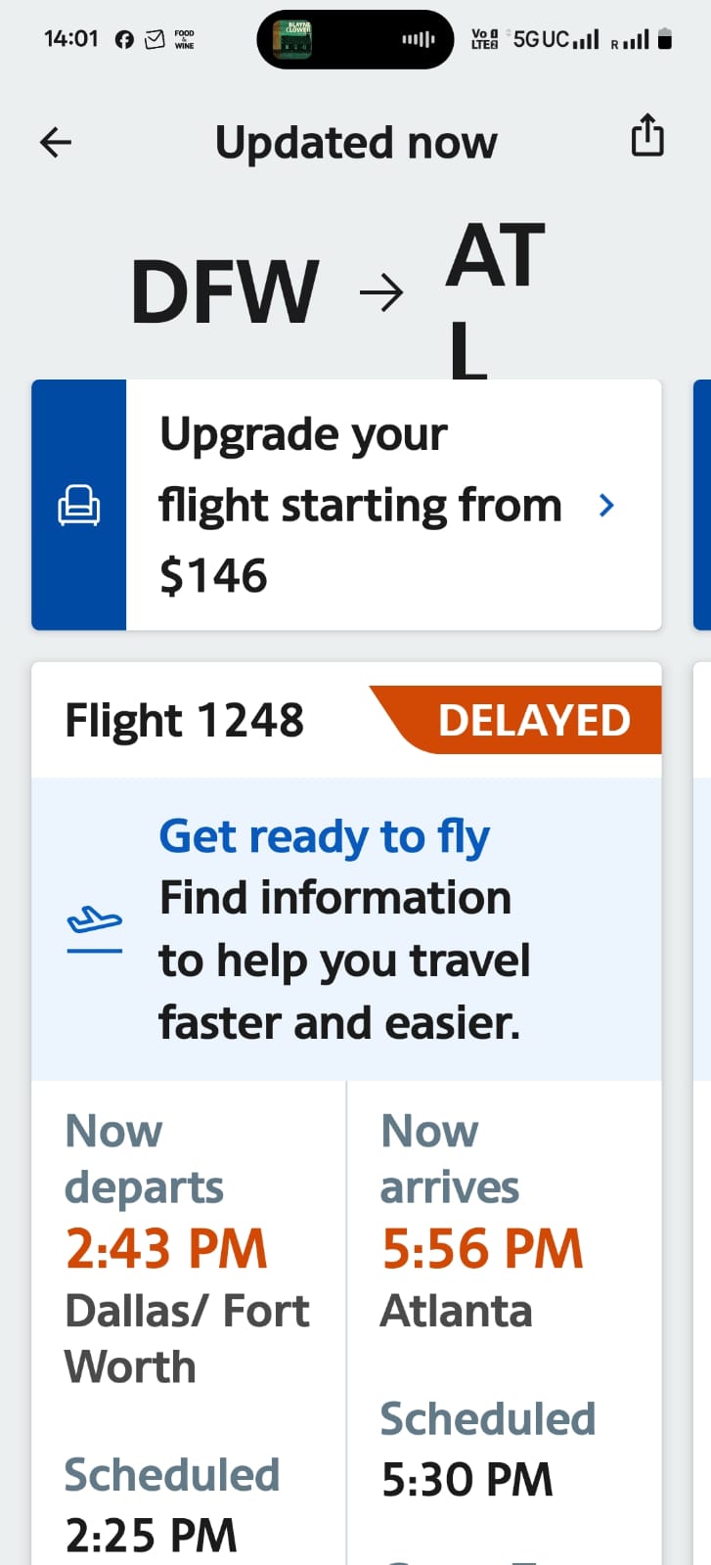Tap the seat upgrade icon
The height and width of the screenshot is (1565, 711).
tap(78, 506)
